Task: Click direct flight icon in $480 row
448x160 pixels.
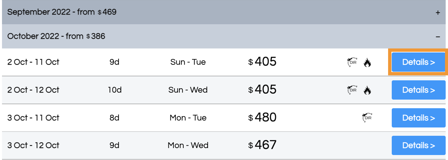Action: pos(367,118)
